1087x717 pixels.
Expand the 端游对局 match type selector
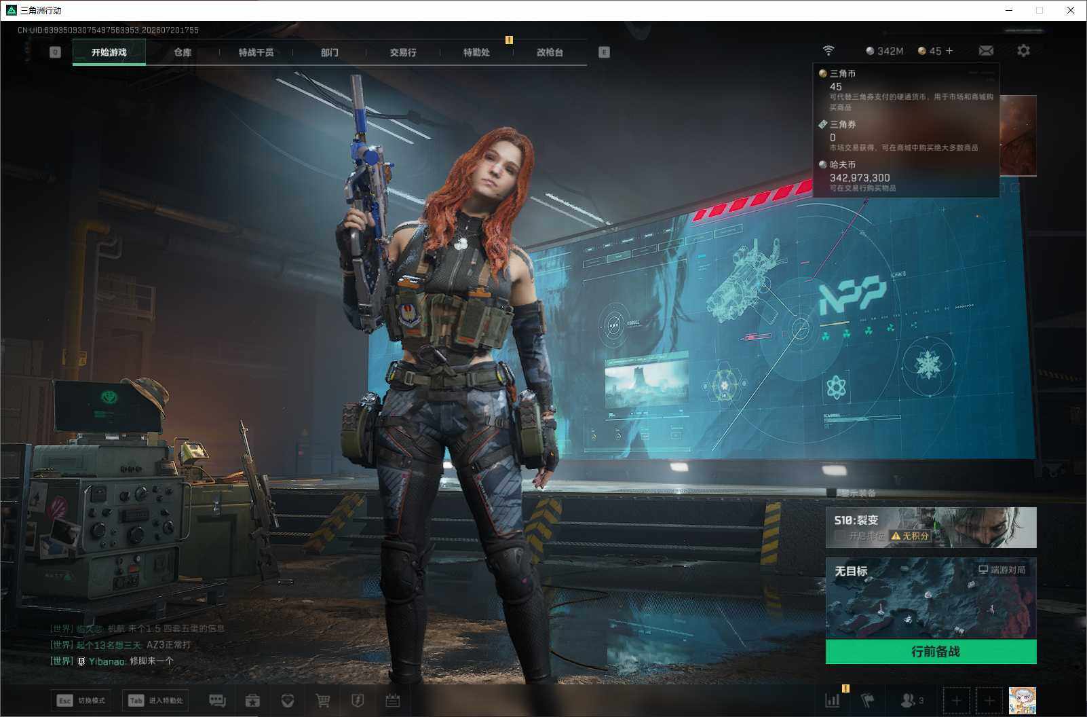1002,570
